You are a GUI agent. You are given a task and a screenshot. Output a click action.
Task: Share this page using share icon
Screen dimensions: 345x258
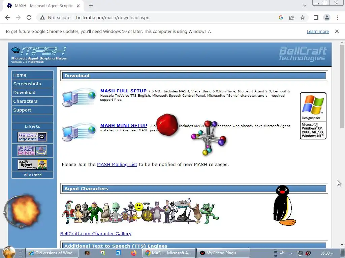coord(292,17)
